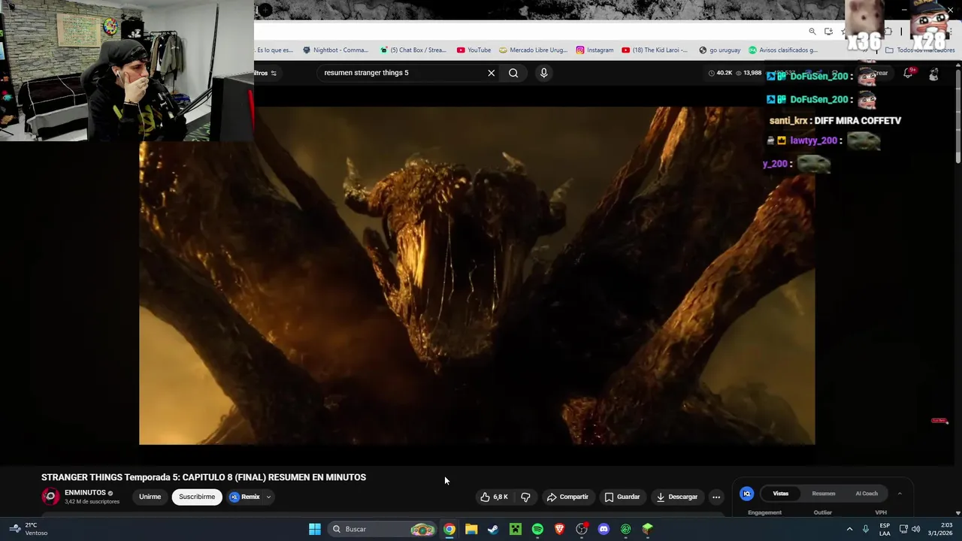962x541 pixels.
Task: Open YouTube notifications bell
Action: click(x=908, y=73)
